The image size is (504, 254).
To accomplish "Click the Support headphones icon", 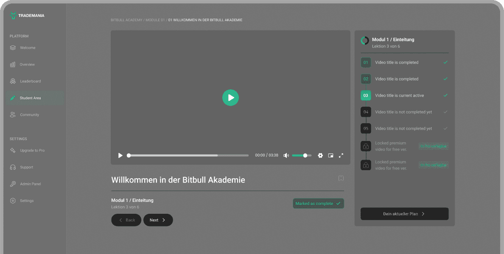I will click(13, 167).
